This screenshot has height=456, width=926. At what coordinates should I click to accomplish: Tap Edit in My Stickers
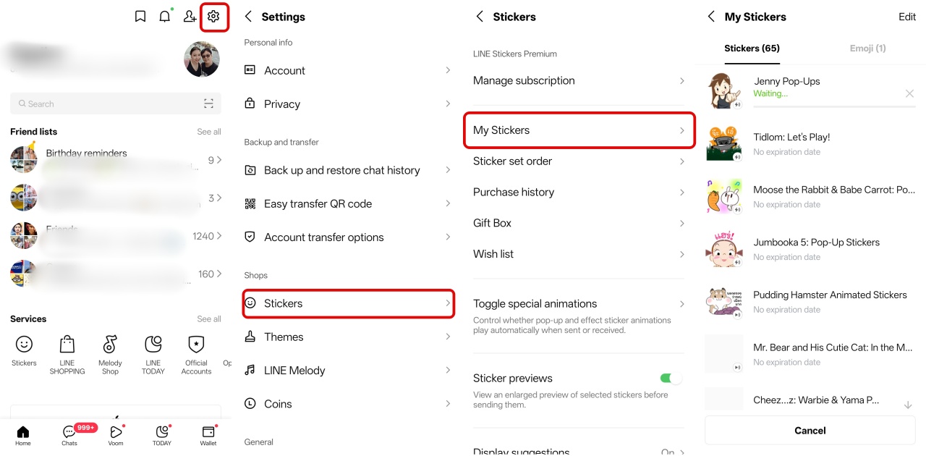pos(906,17)
